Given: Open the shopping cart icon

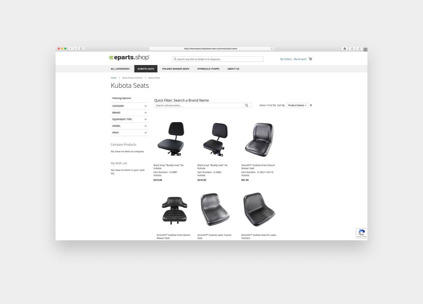Looking at the screenshot, I should click(x=310, y=59).
